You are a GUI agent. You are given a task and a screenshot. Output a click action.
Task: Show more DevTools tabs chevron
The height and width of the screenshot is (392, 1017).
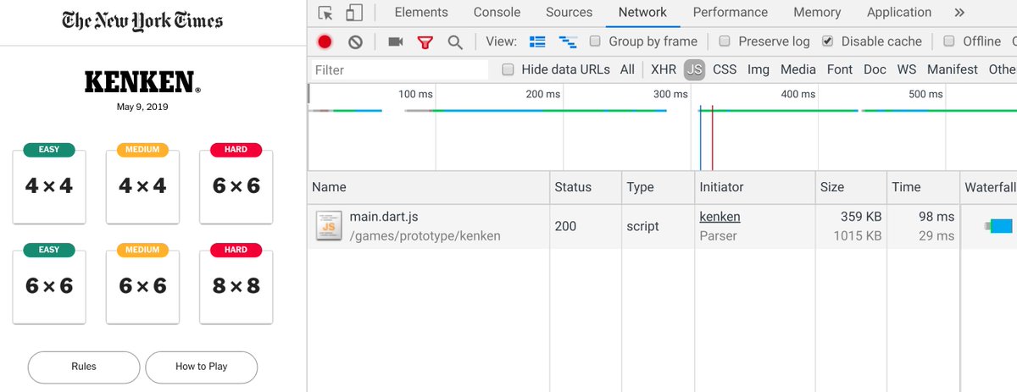click(x=959, y=13)
